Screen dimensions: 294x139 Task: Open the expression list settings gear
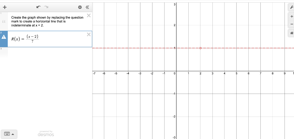coord(80,7)
